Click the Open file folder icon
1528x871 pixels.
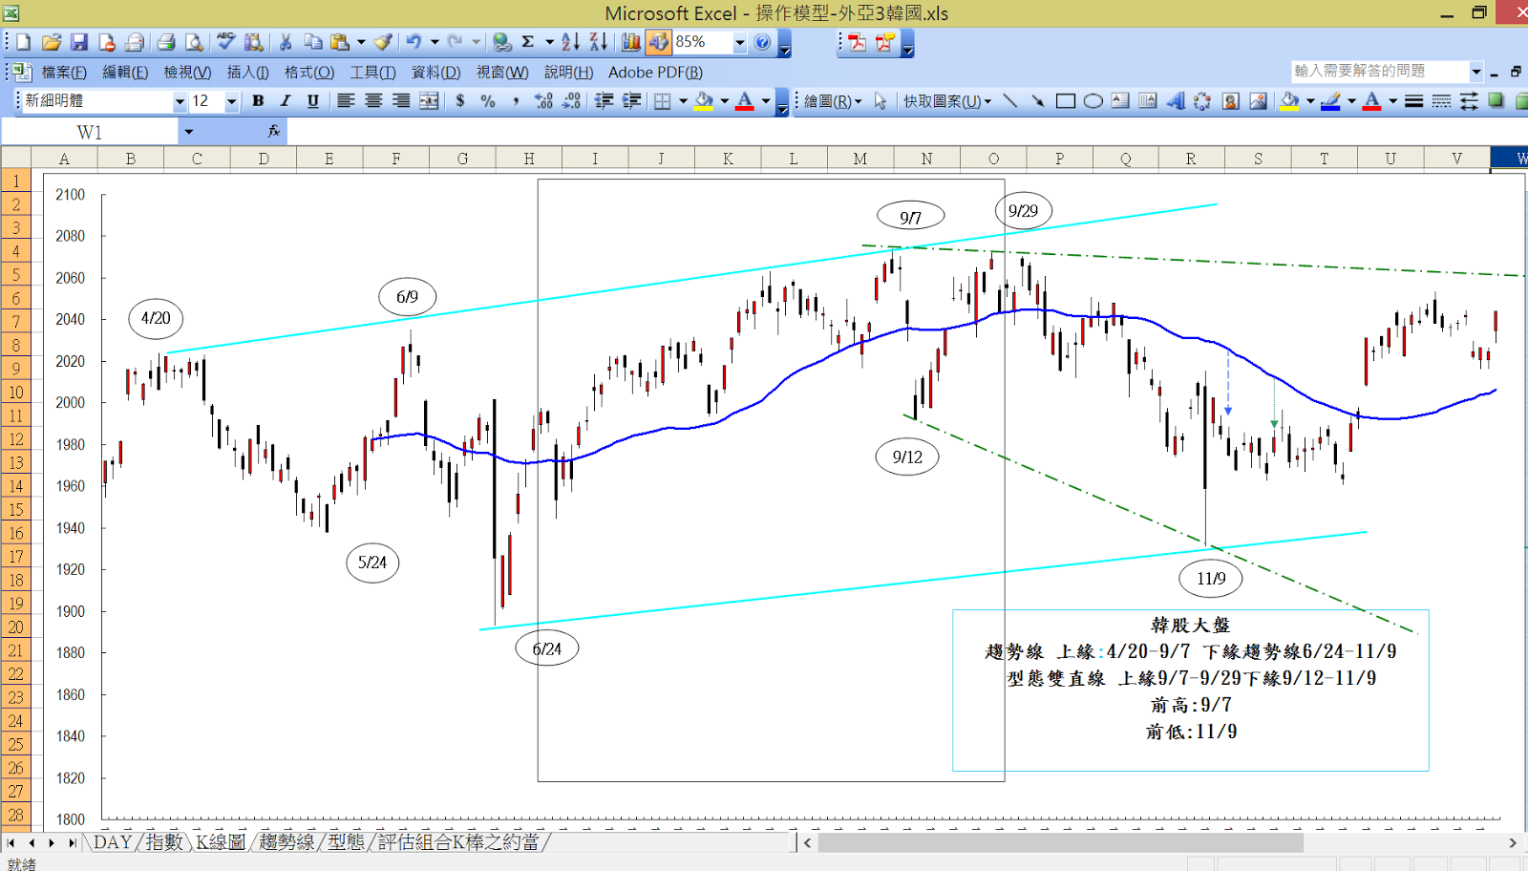coord(52,42)
